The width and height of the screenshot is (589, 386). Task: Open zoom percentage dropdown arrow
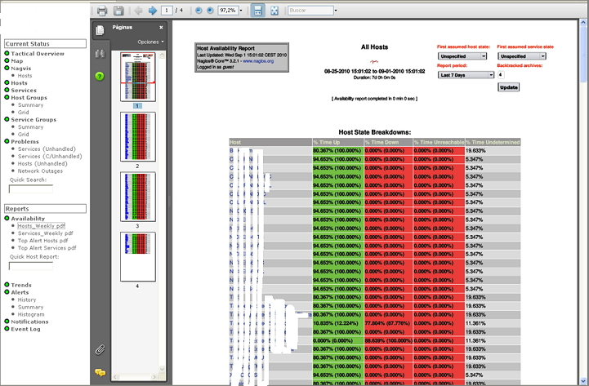point(241,11)
